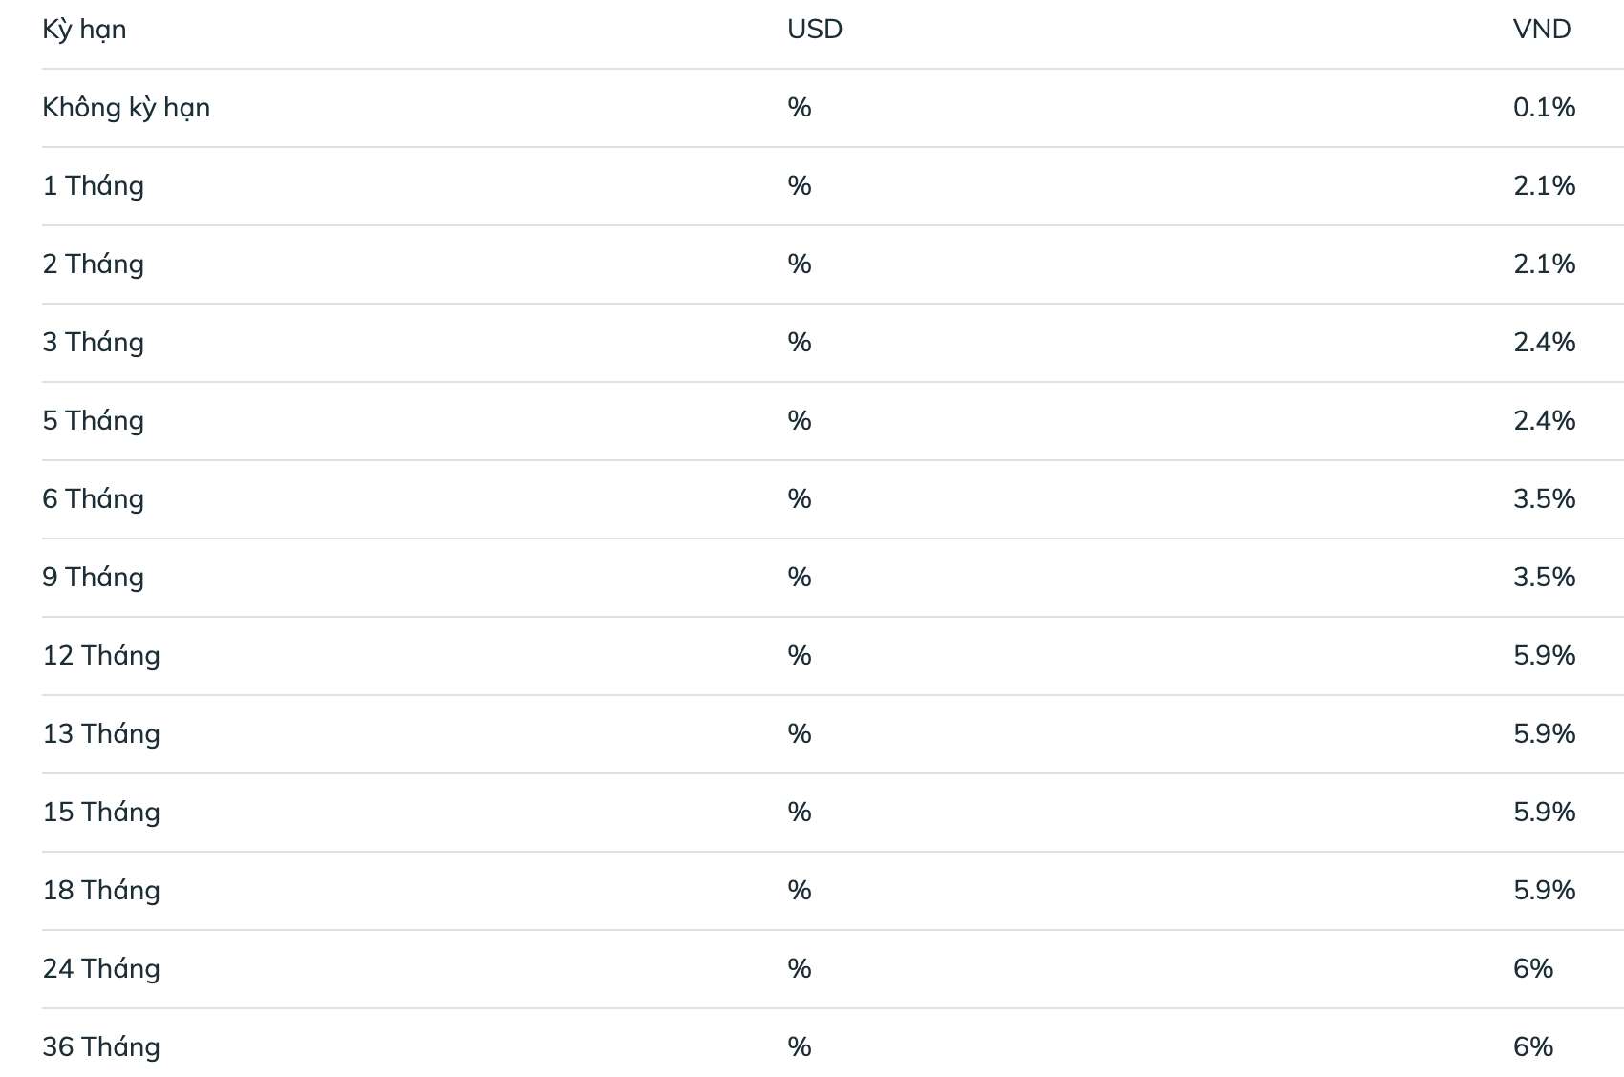
Task: Select the 15 Tháng term label
Action: click(x=101, y=813)
